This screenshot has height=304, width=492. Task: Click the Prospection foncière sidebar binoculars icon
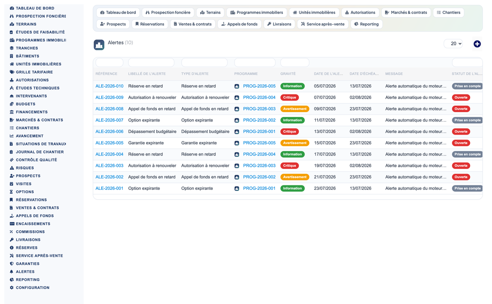pyautogui.click(x=12, y=16)
